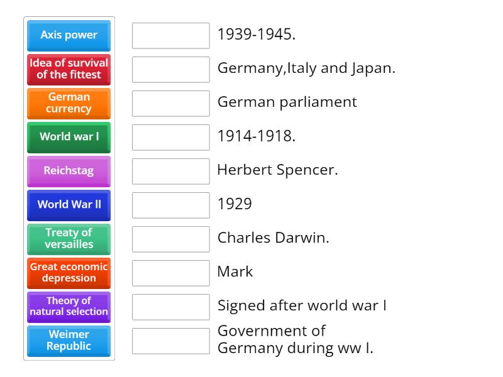Click the World war I tile
Screen dimensions: 503x377
[x=69, y=137]
